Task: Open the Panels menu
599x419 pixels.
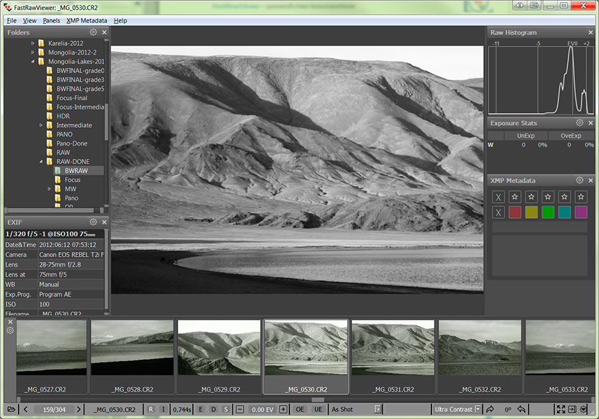Action: point(51,21)
